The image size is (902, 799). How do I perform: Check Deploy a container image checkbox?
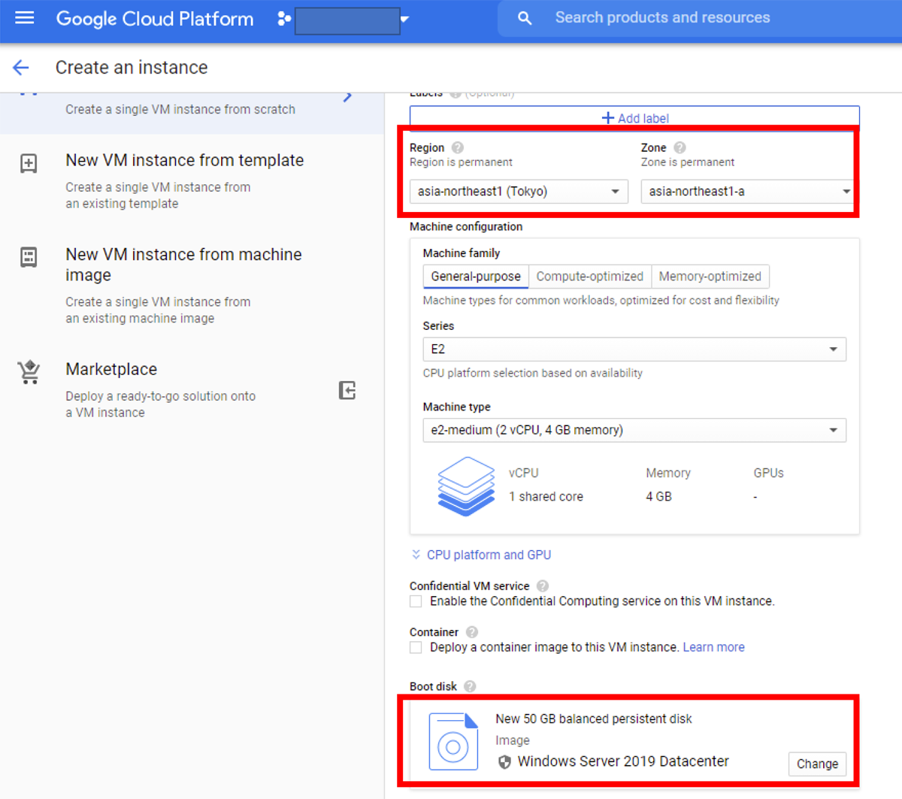click(416, 648)
